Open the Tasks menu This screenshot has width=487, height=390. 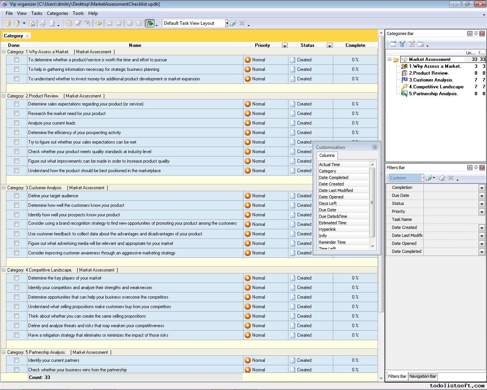coord(37,13)
